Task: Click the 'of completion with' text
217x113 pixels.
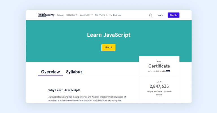Action: (x=157, y=71)
